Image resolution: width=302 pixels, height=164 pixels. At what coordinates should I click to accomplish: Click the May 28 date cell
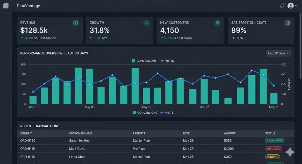click(x=188, y=157)
